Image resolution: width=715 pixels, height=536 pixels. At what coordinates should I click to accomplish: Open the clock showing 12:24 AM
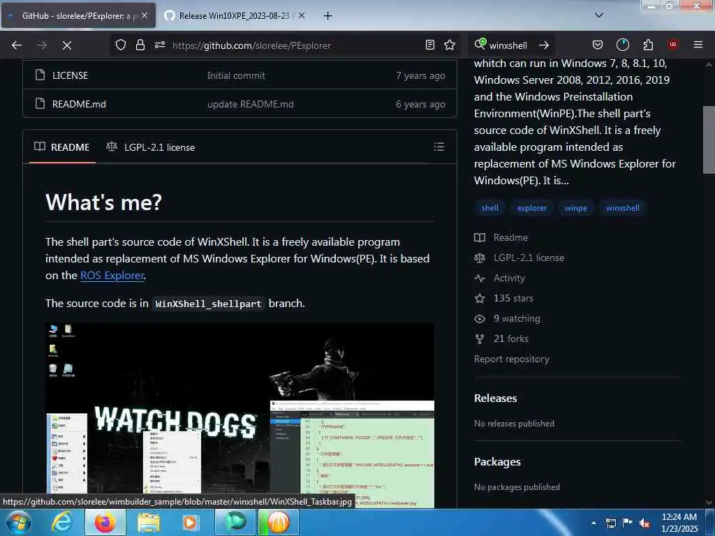coord(679,523)
